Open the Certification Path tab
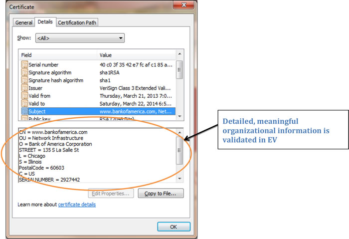 click(77, 22)
